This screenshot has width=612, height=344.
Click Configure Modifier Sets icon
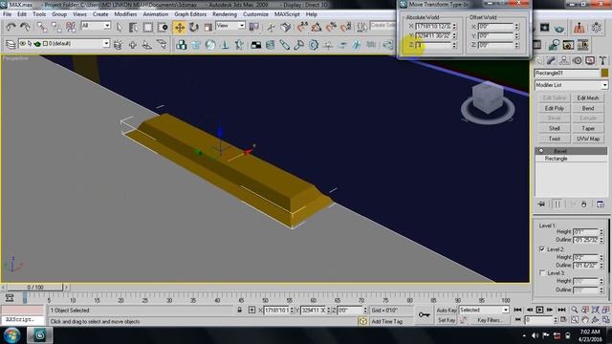[601, 204]
